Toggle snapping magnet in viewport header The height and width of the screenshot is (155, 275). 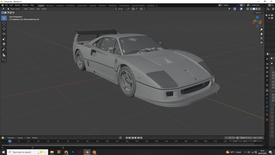(133, 9)
